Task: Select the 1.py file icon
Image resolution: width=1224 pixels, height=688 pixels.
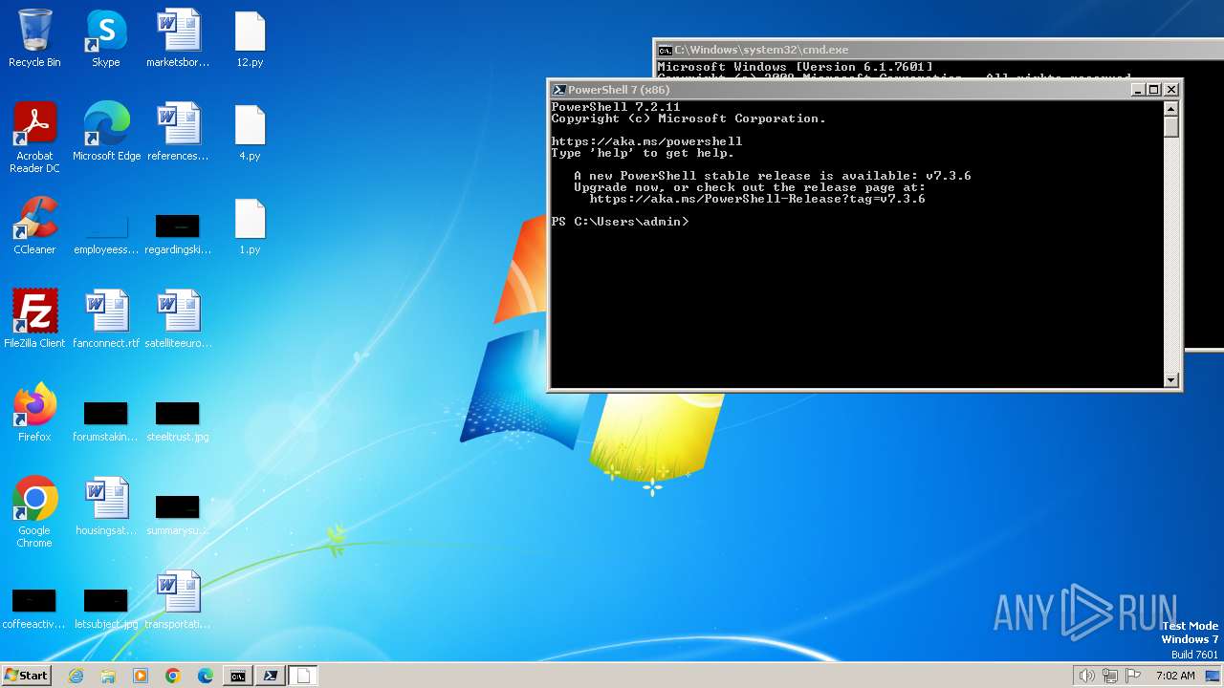Action: tap(250, 226)
